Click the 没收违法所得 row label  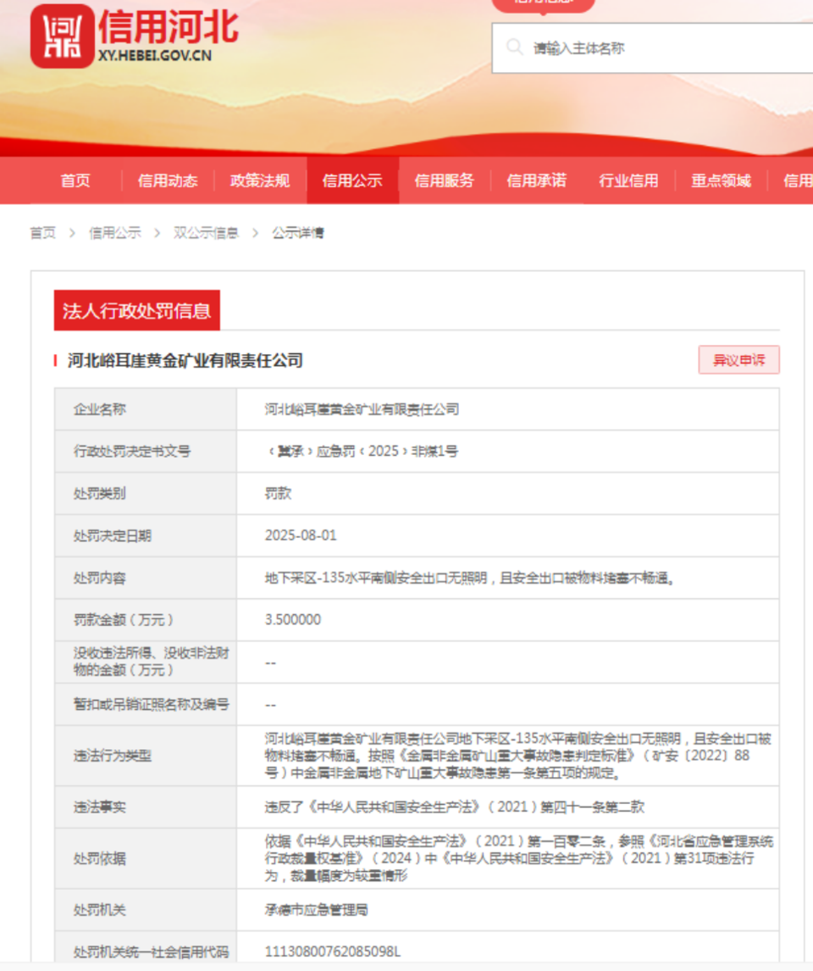(152, 662)
